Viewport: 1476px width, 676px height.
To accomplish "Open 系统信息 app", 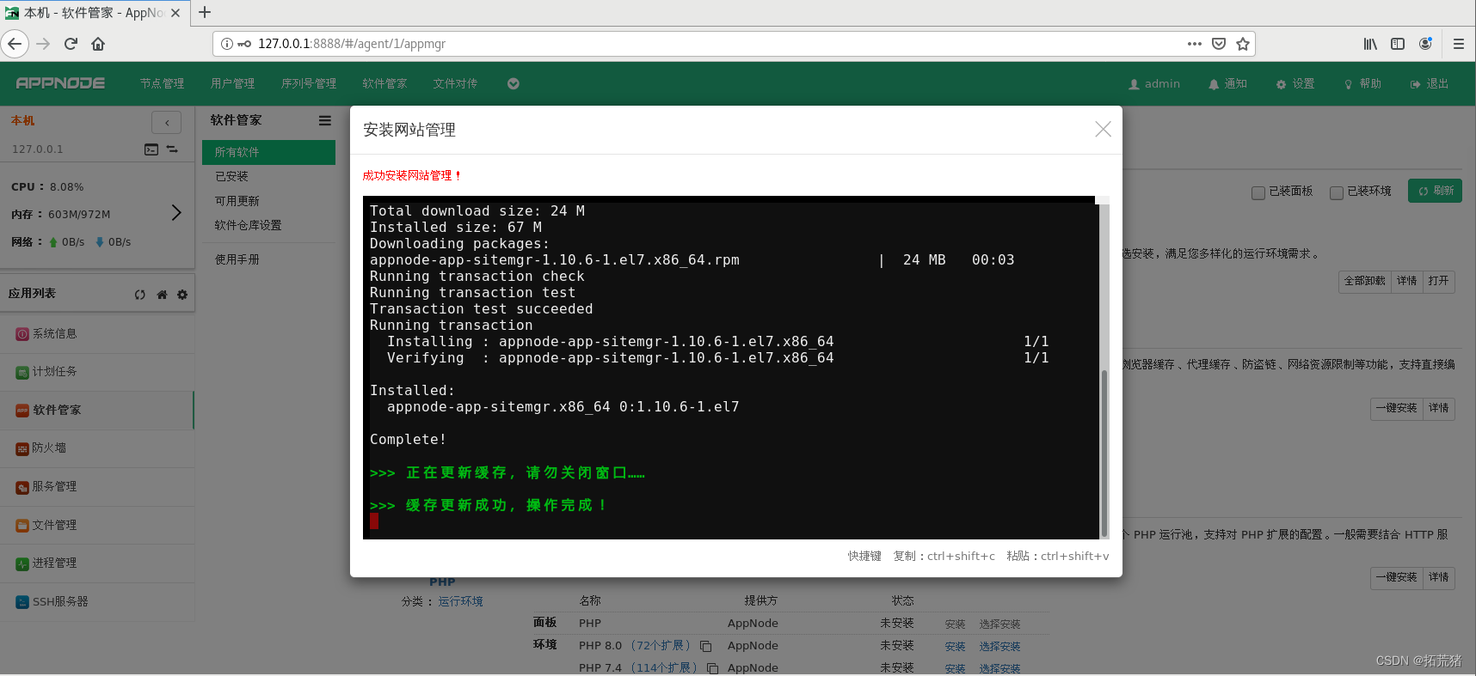I will coord(97,334).
